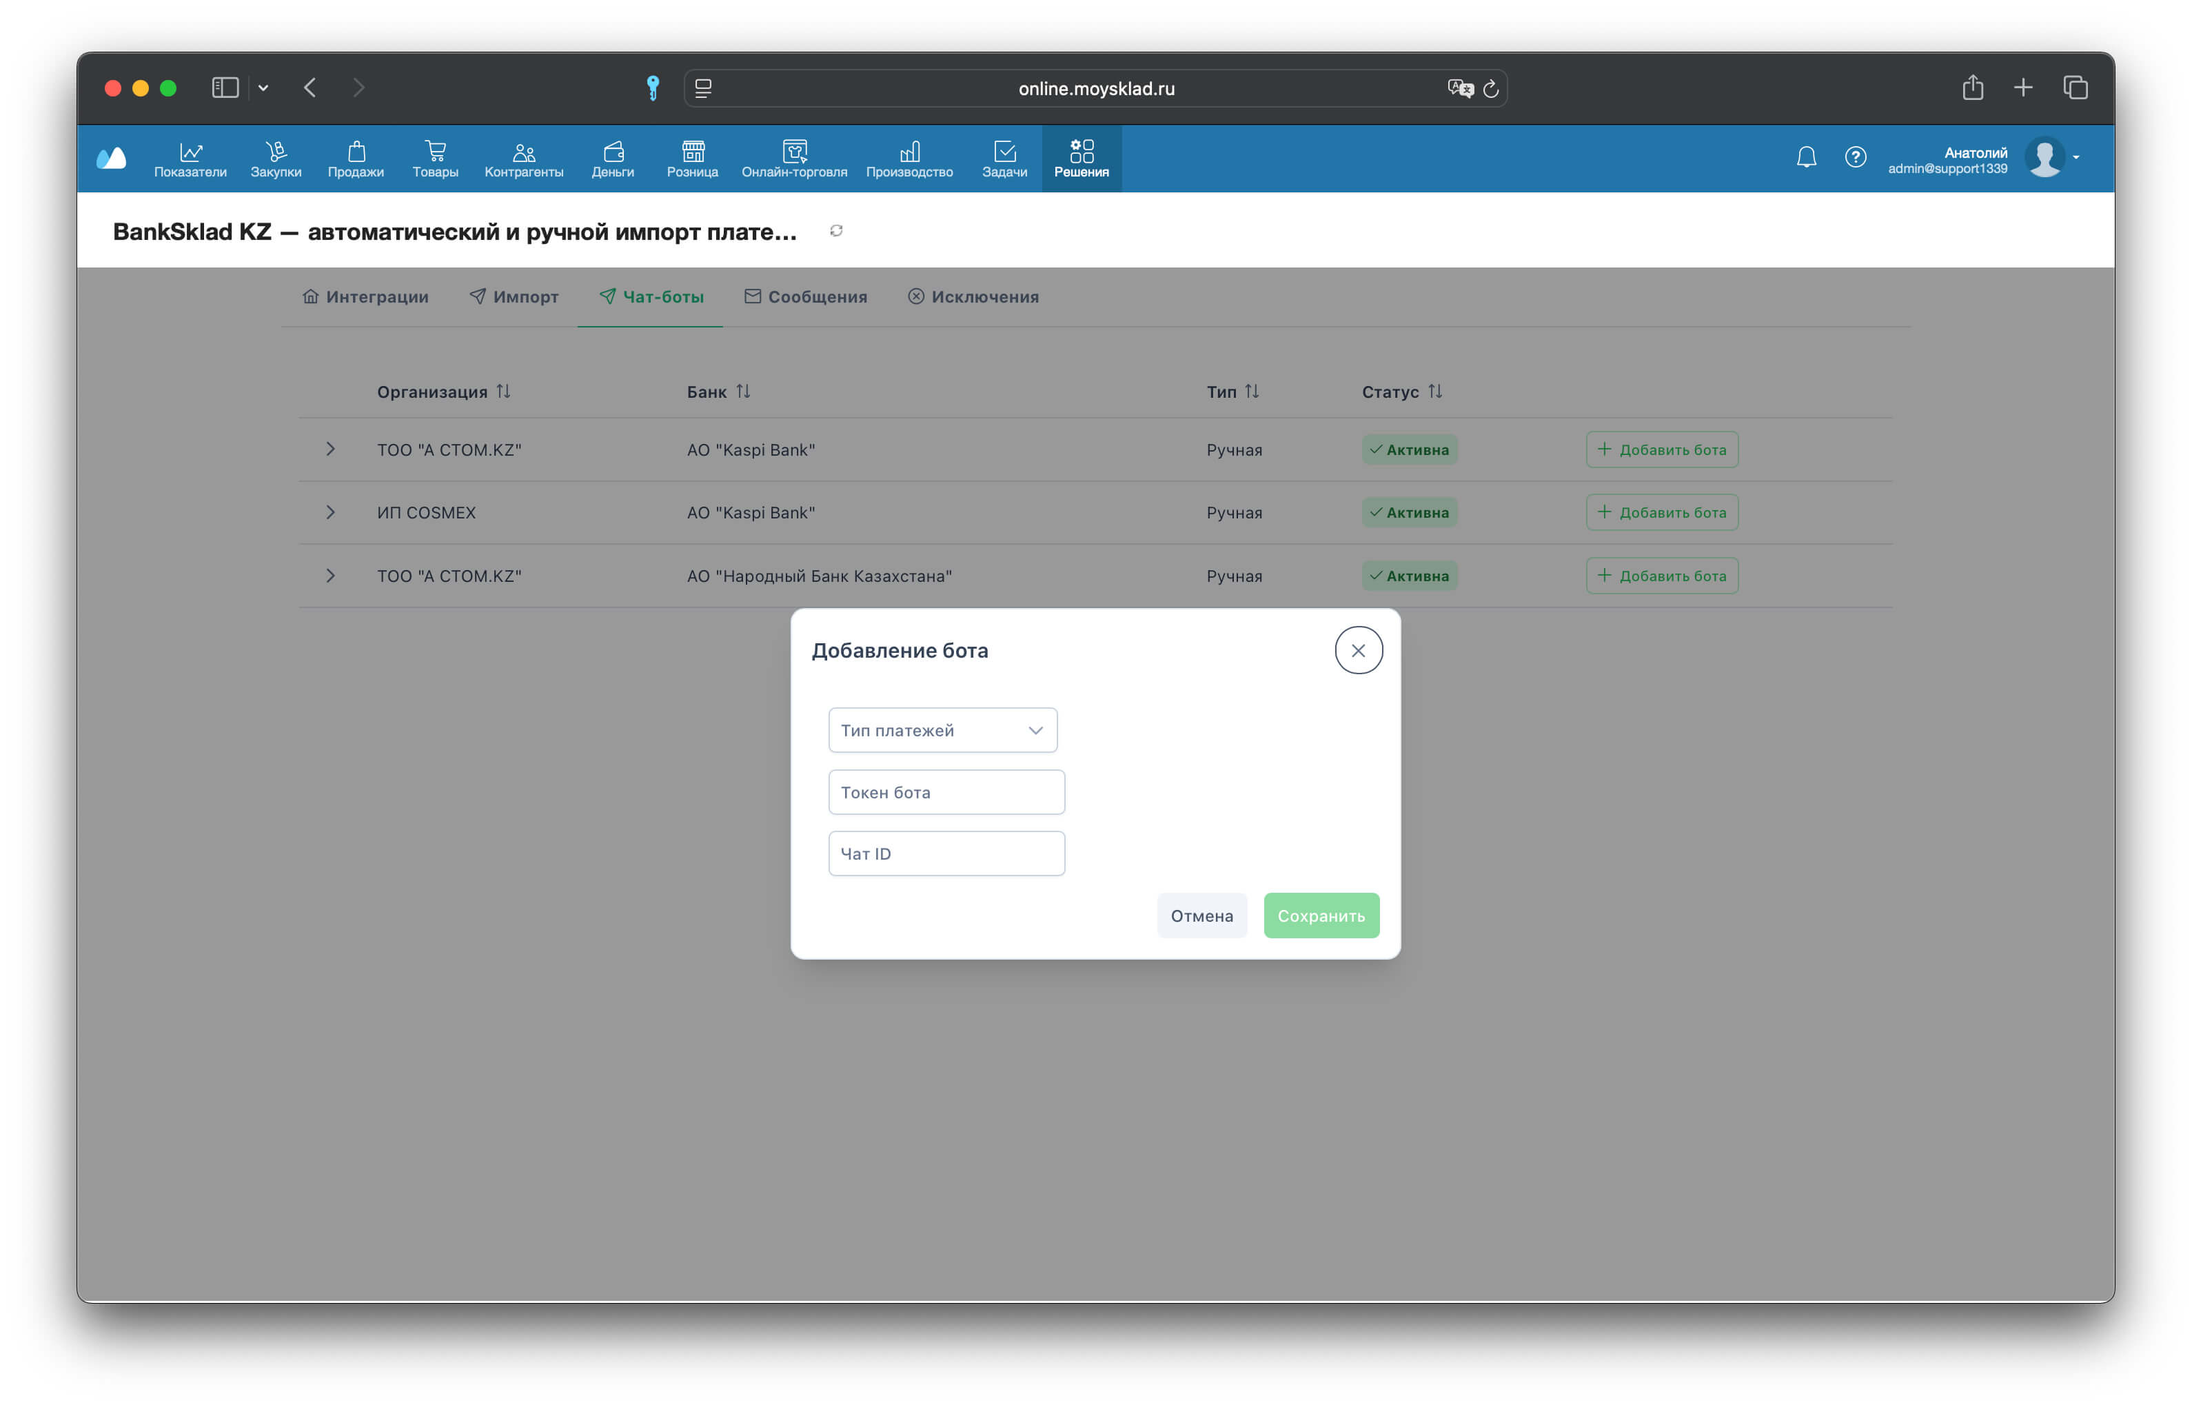Open the Закупки section
The height and width of the screenshot is (1405, 2192).
276,159
